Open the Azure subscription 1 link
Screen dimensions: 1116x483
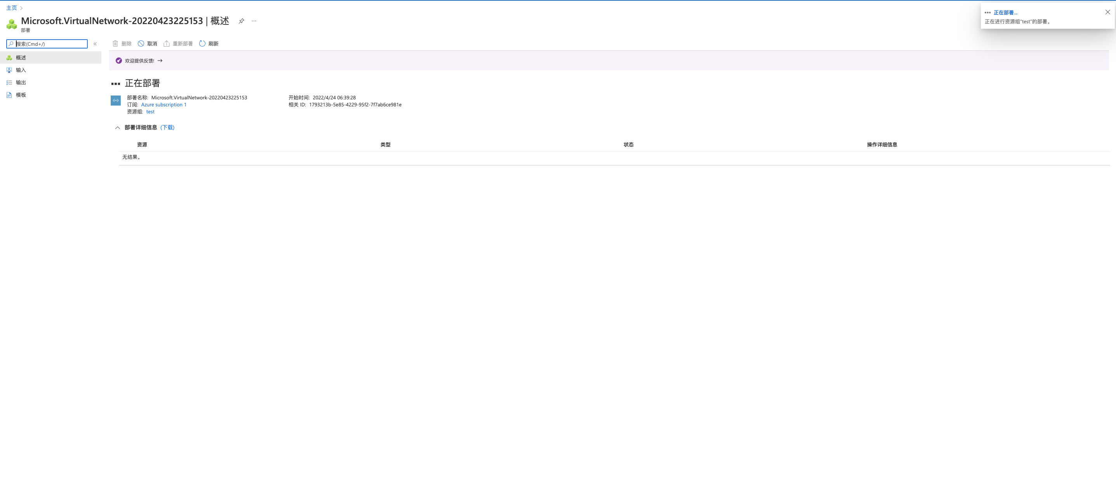click(x=164, y=105)
